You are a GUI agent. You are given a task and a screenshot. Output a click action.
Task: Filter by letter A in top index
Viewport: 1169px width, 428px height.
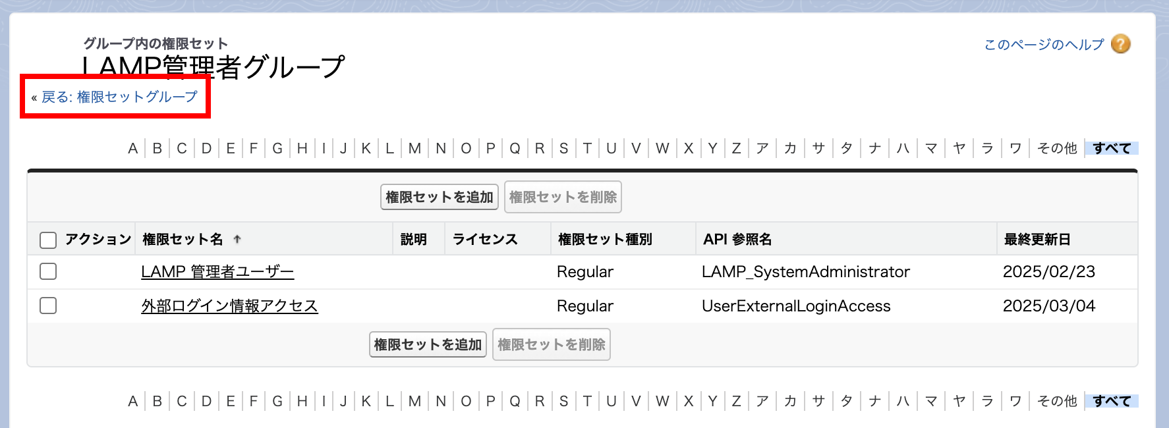(133, 148)
